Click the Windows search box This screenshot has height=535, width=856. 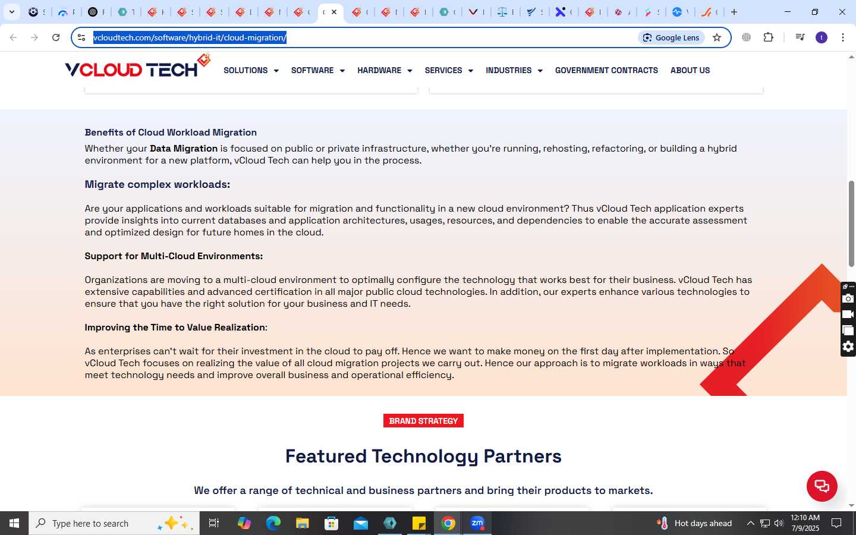(x=114, y=523)
